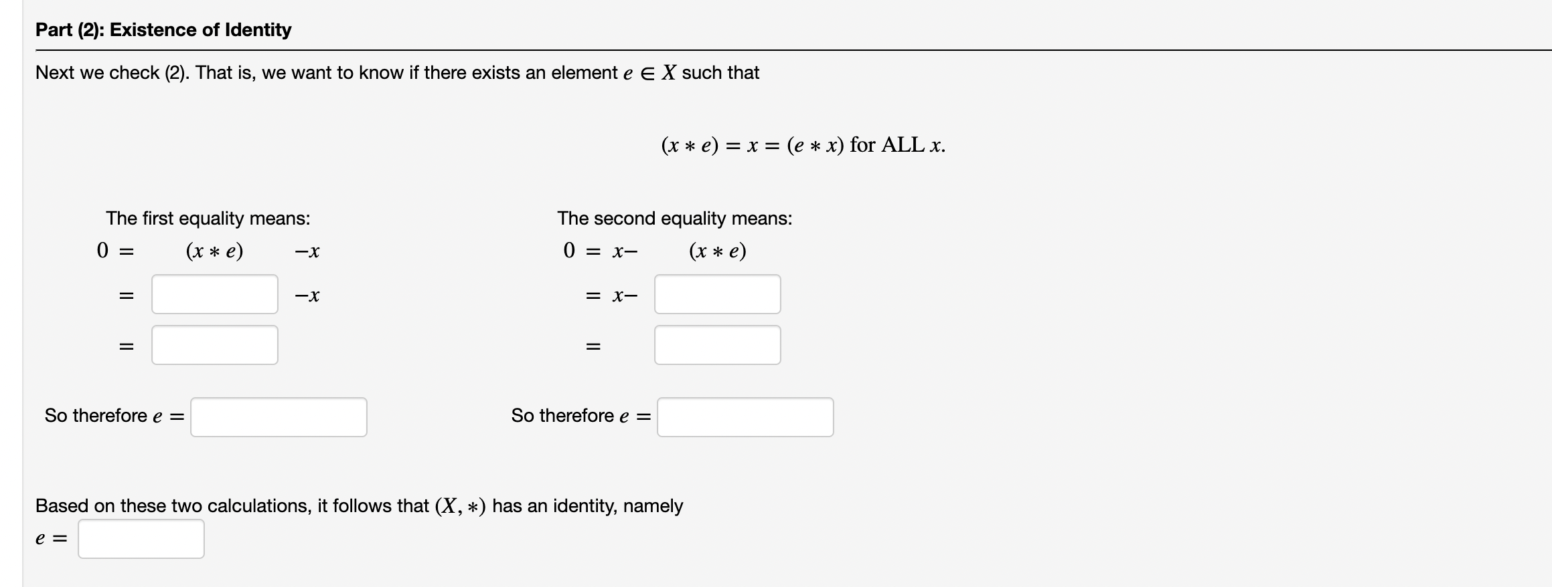Viewport: 1552px width, 587px height.
Task: Click the second blank box in first equality column
Action: coord(214,345)
